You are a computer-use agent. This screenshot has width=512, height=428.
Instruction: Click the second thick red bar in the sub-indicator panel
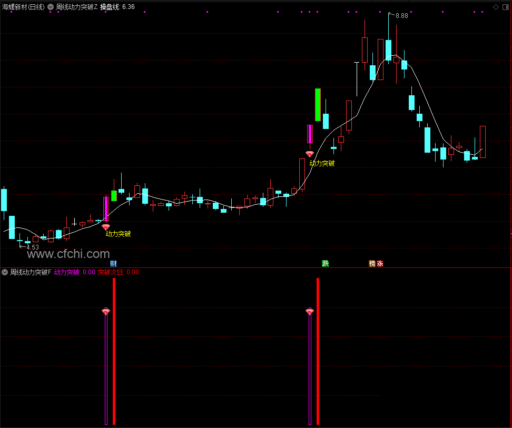(x=318, y=351)
